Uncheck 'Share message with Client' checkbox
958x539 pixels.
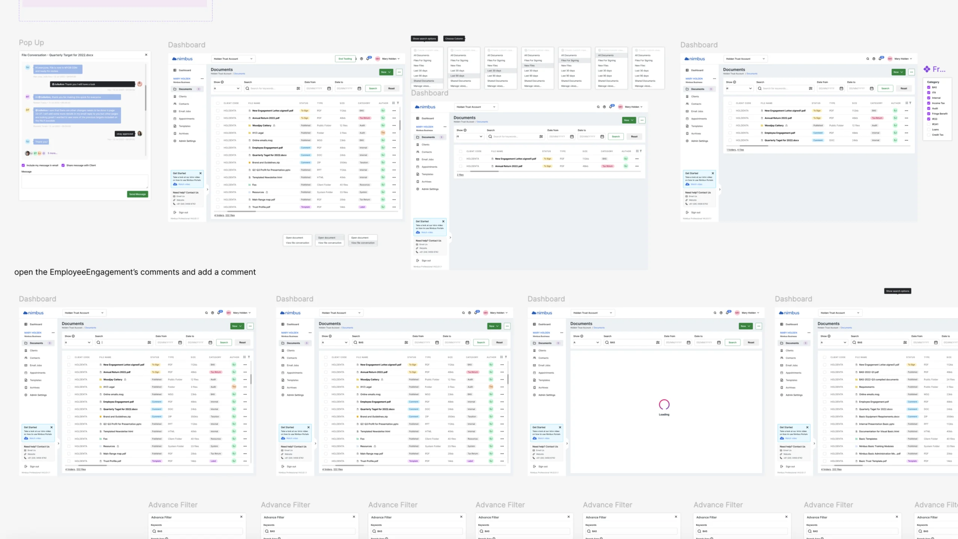63,165
